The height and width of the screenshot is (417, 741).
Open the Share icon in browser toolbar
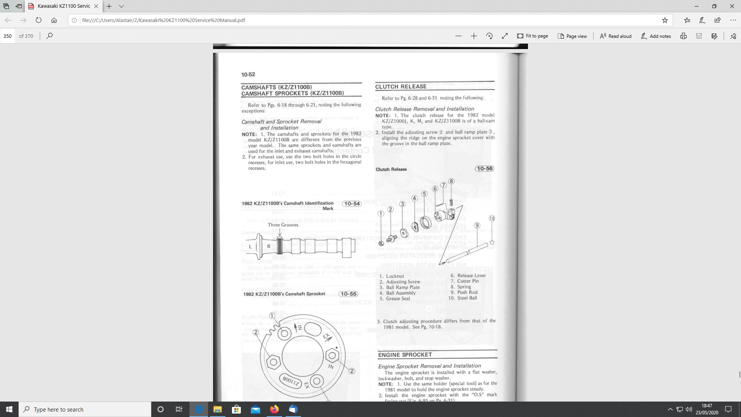click(x=717, y=20)
